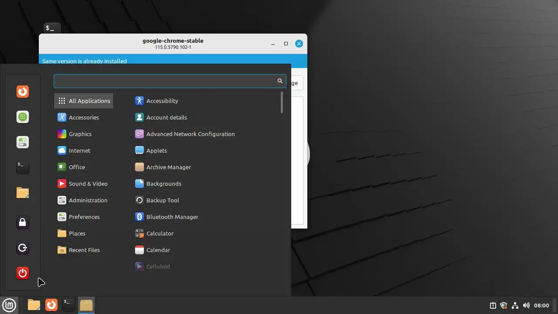Click the Lock Screen icon
Image resolution: width=558 pixels, height=314 pixels.
pyautogui.click(x=23, y=222)
